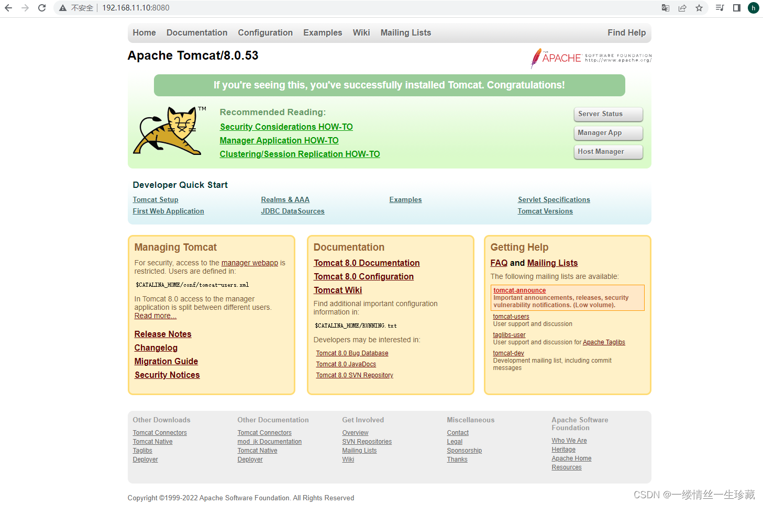This screenshot has height=505, width=763.
Task: Open Tomcat 8.0 JavaDocs link
Action: tap(346, 364)
